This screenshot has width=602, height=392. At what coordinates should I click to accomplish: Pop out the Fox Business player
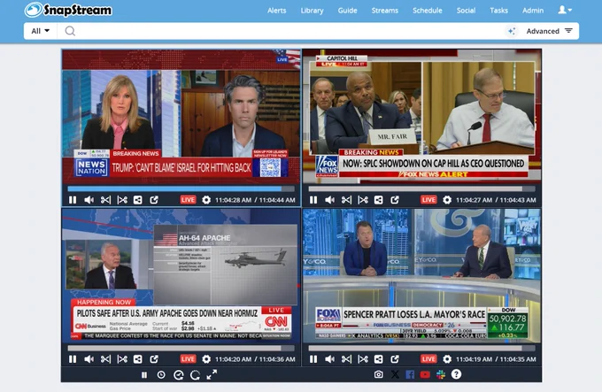pyautogui.click(x=395, y=359)
